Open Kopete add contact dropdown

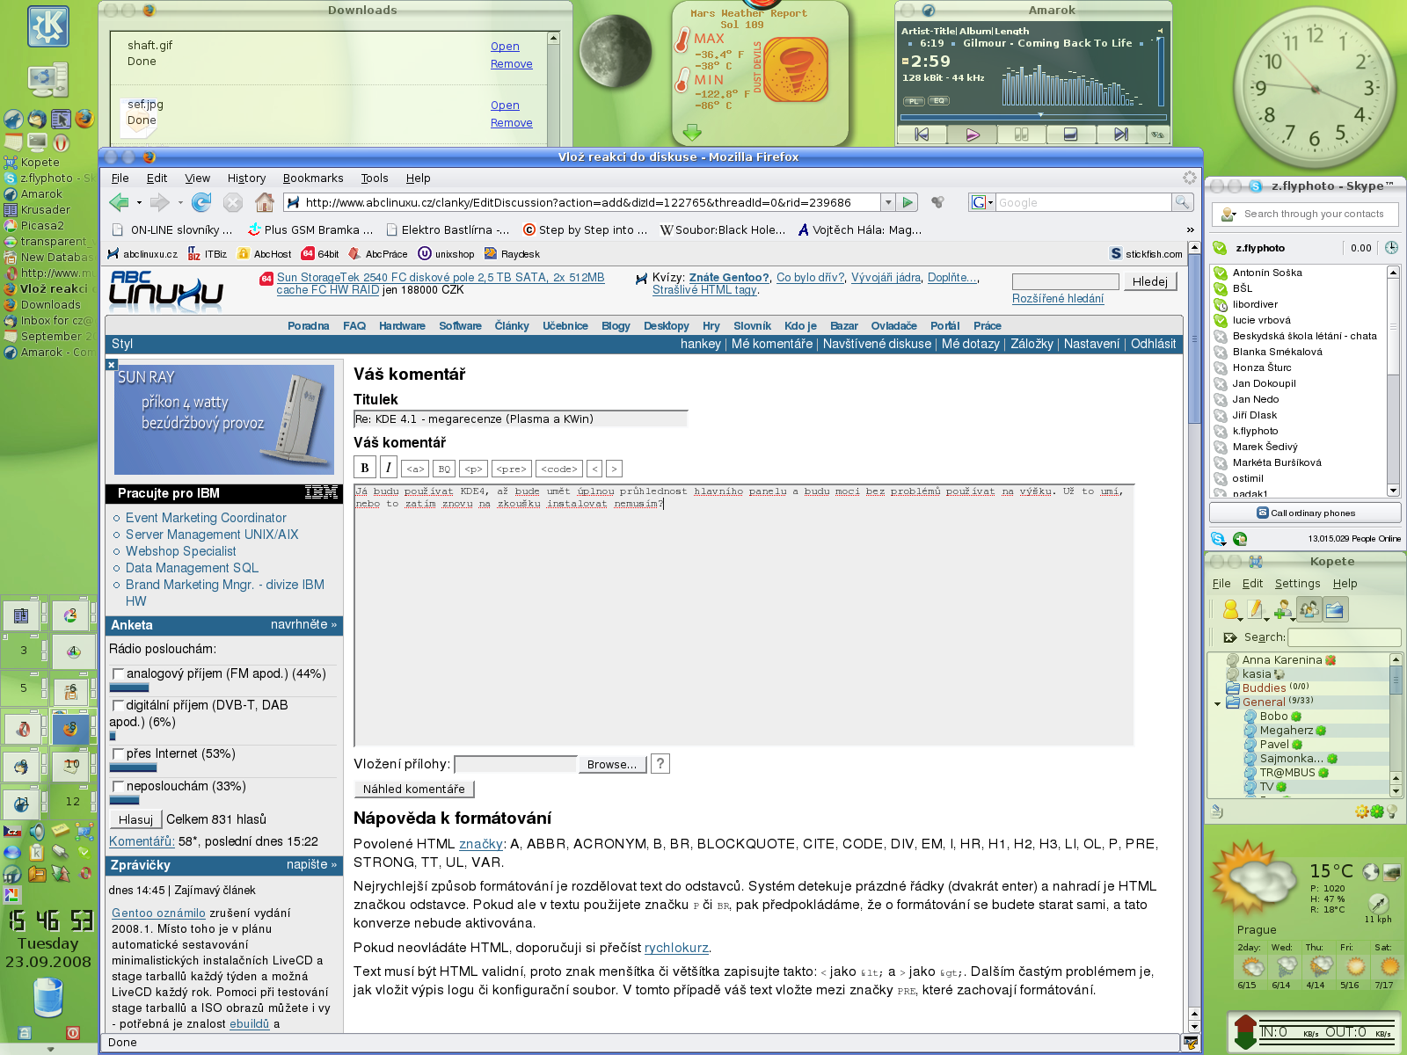coord(1283,609)
